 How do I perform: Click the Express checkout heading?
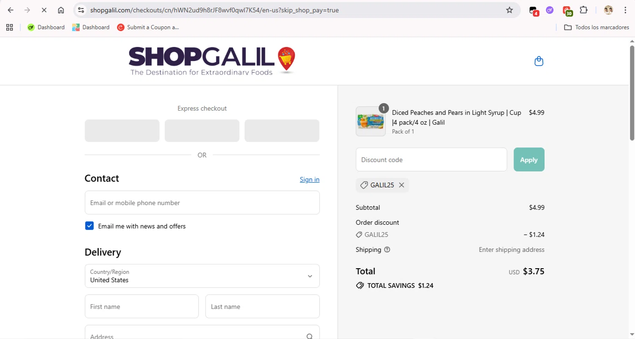tap(202, 108)
